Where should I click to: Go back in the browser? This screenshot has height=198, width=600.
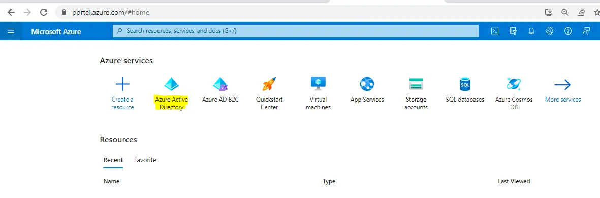click(x=11, y=12)
